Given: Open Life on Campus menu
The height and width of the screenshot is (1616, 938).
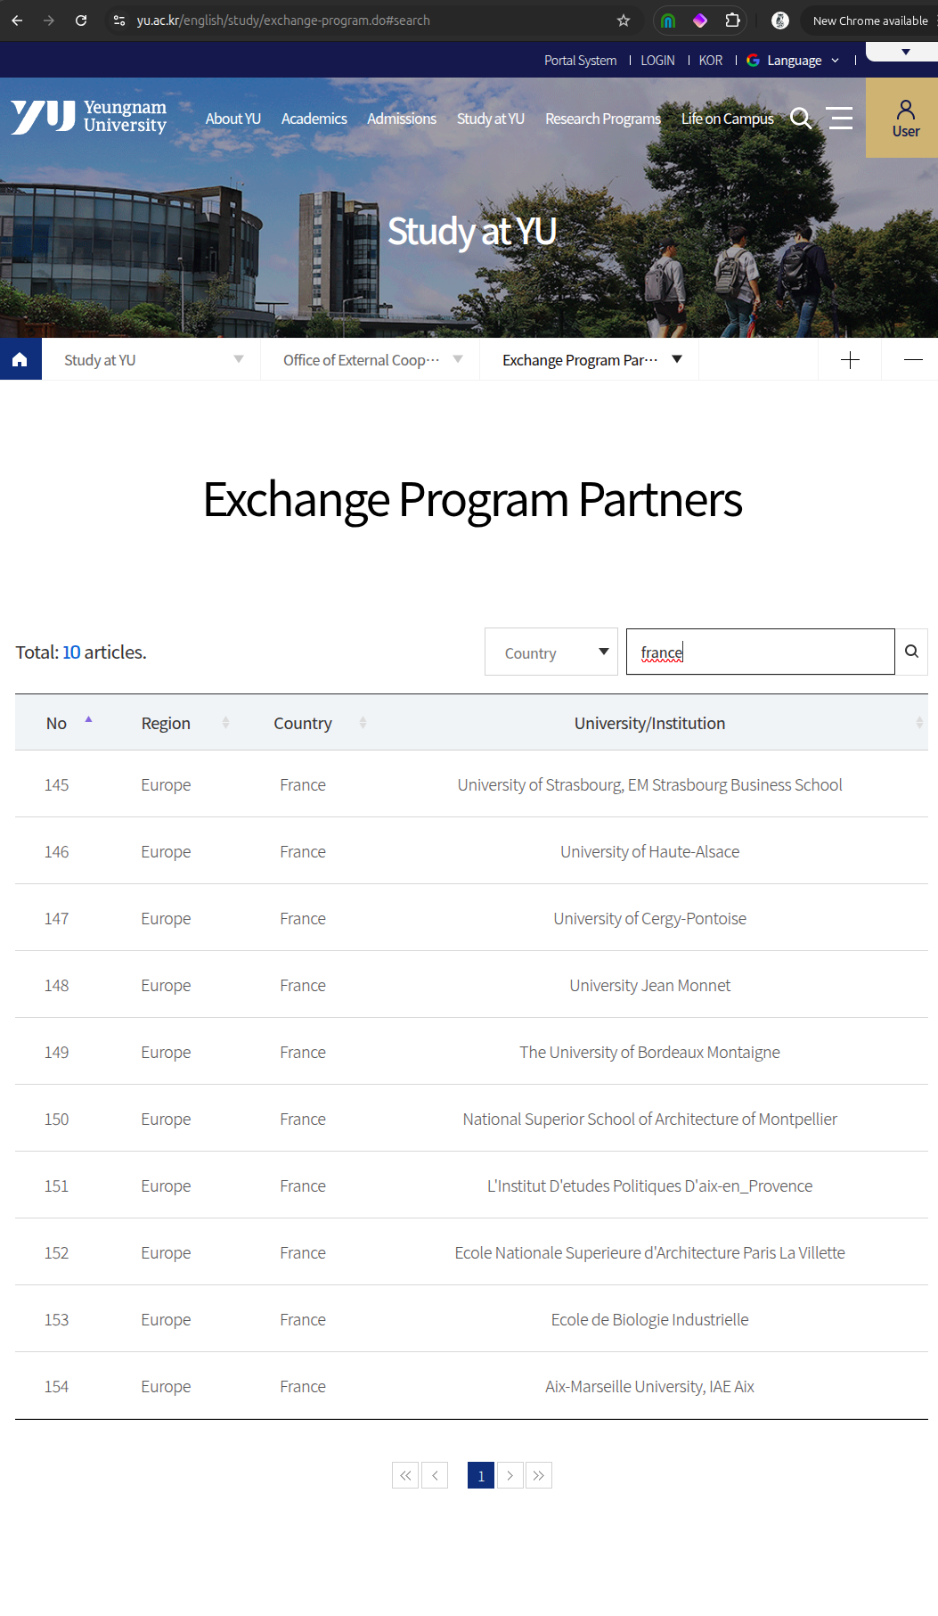Looking at the screenshot, I should (x=728, y=119).
